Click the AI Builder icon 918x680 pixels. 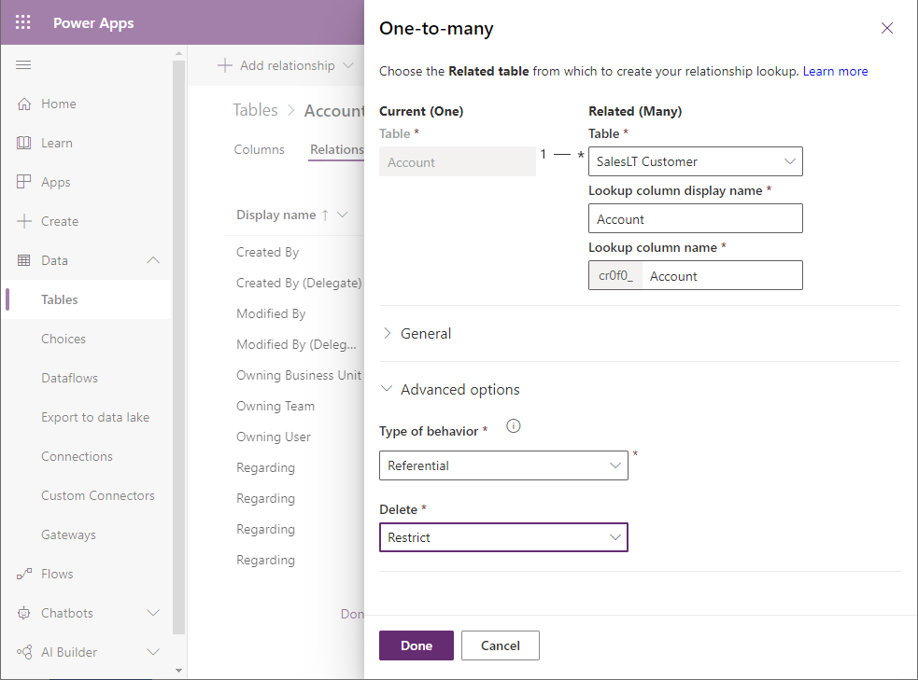pyautogui.click(x=24, y=653)
